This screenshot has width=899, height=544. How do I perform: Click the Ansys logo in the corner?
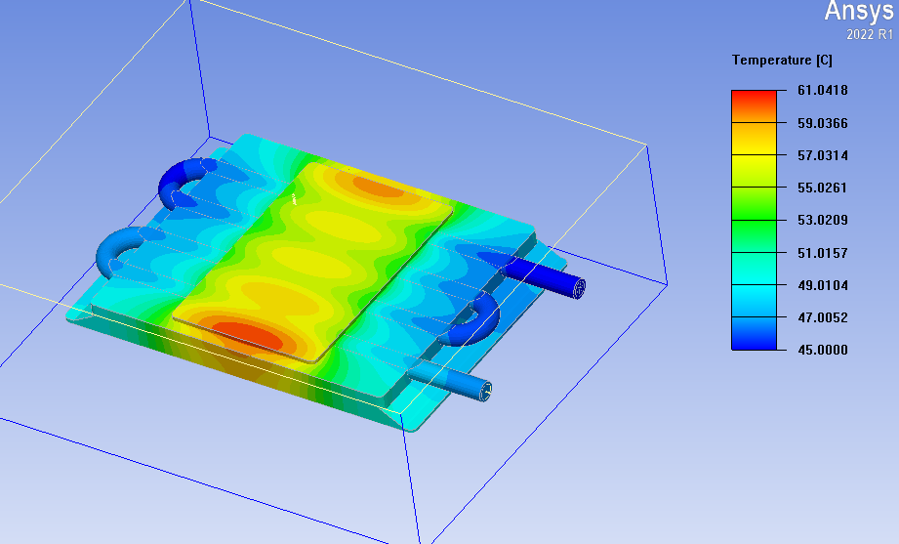click(858, 12)
